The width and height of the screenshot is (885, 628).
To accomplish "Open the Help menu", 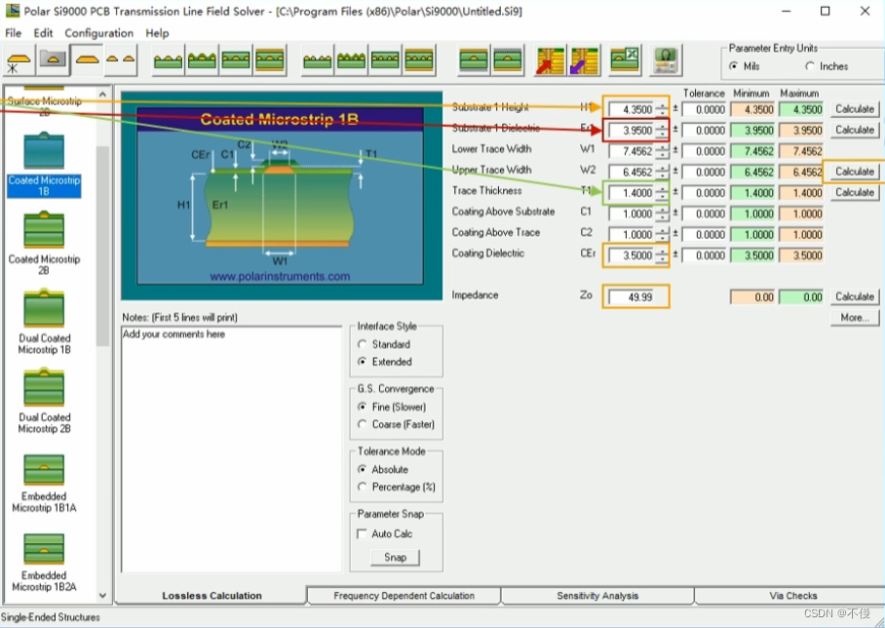I will pos(157,33).
